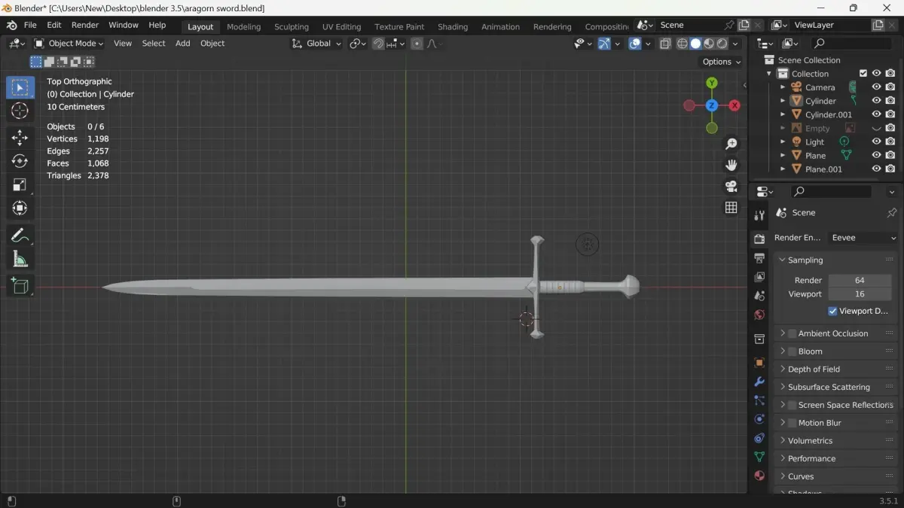Select wireframe viewport shading
The image size is (904, 508).
point(683,44)
